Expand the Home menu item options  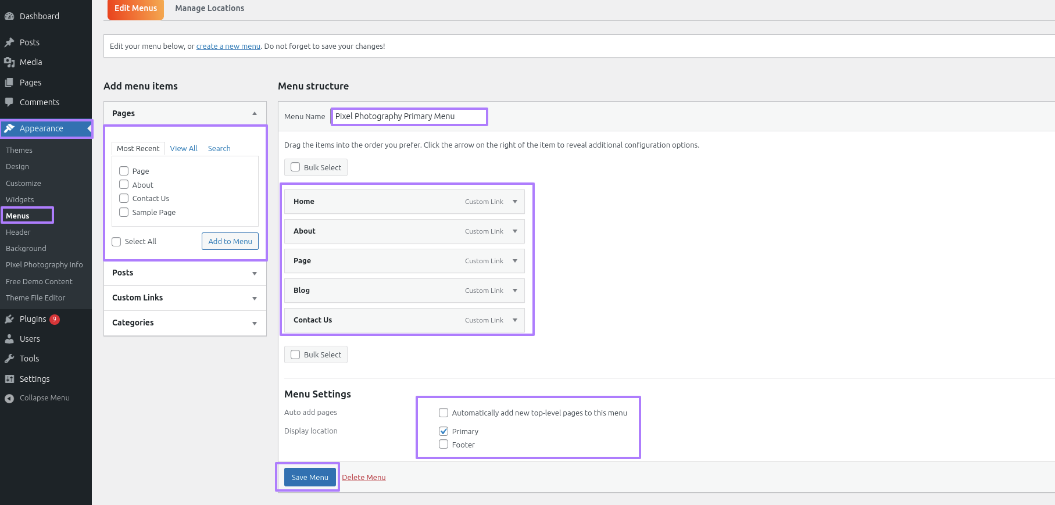515,202
